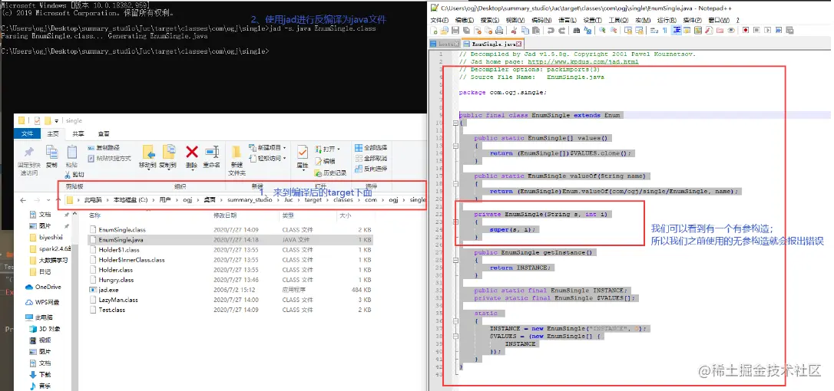Open 语言(L) menu in Notepad++
This screenshot has width=834, height=391.
[568, 20]
